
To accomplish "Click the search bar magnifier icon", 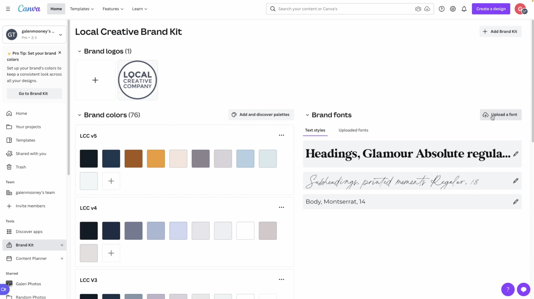I will pos(273,8).
